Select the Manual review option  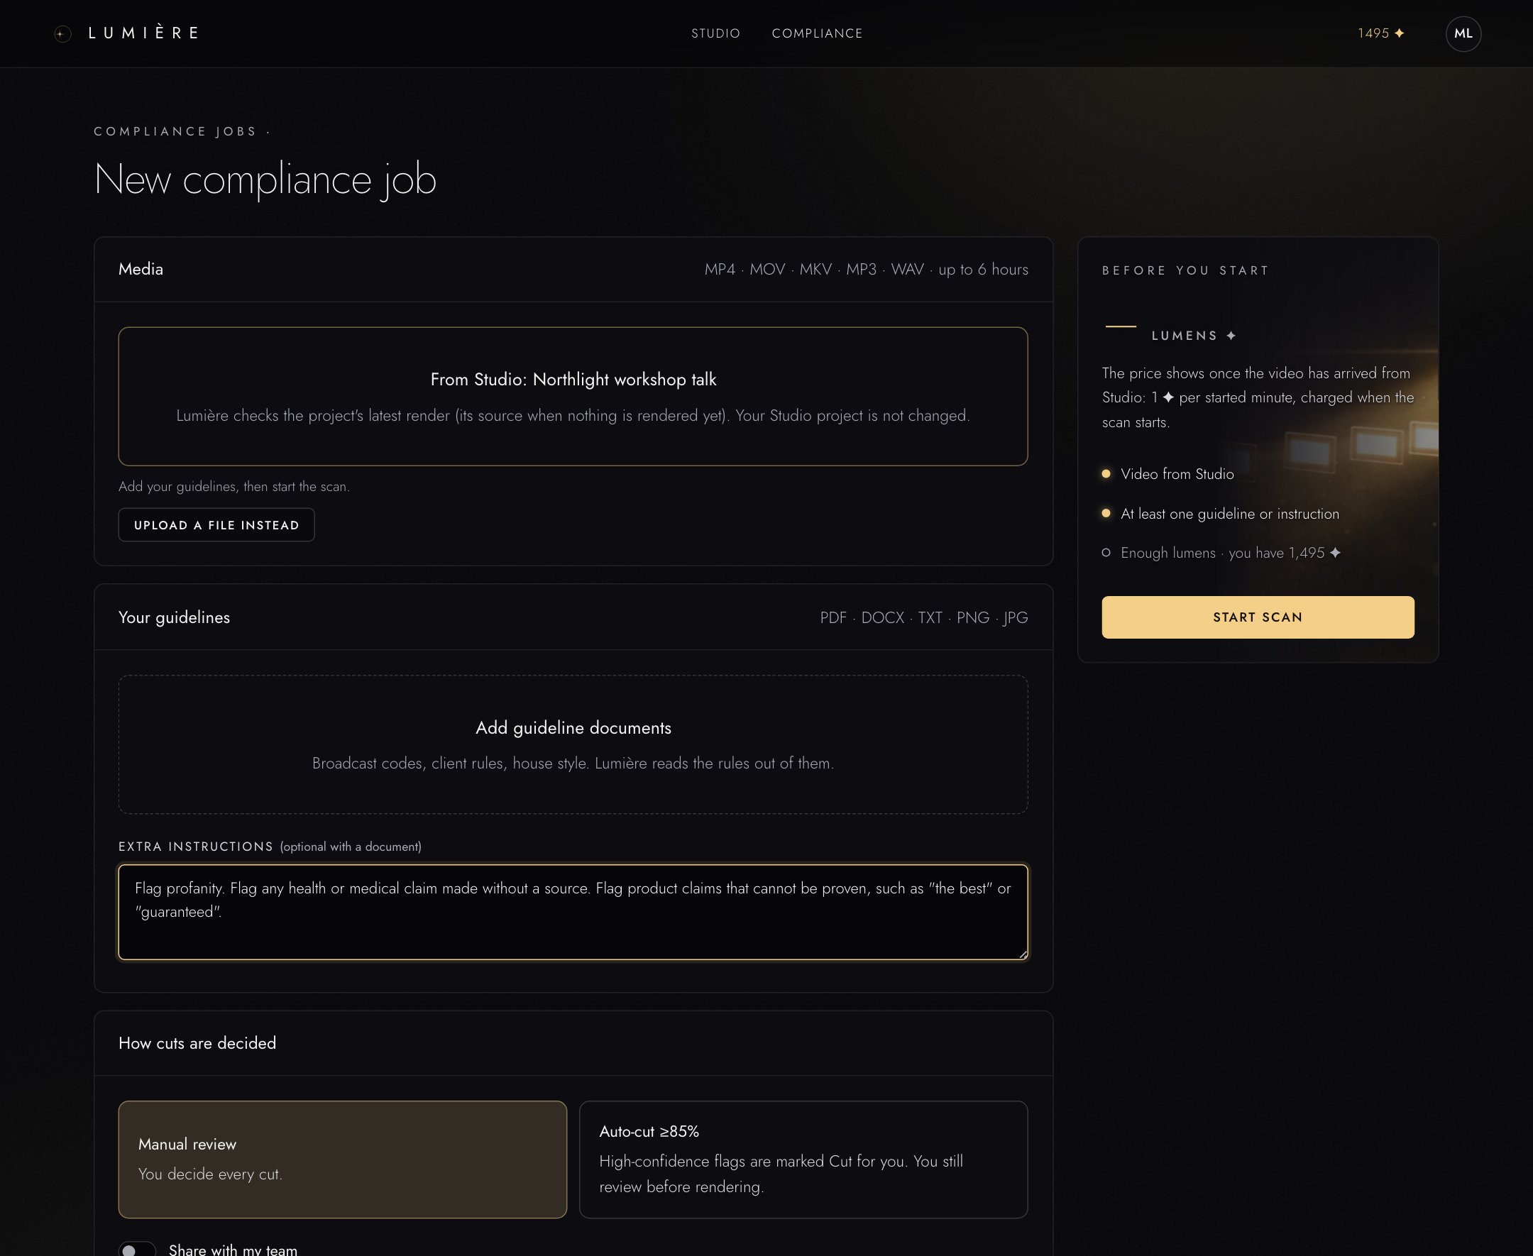[342, 1159]
